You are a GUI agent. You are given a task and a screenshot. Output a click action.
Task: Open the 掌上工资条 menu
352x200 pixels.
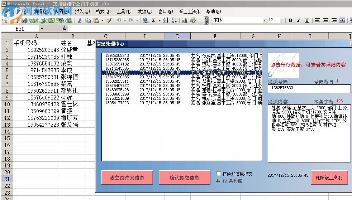point(190,11)
